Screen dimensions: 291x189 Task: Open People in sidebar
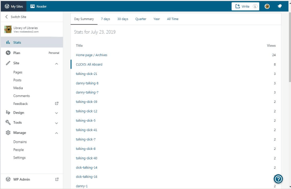[x=18, y=149]
